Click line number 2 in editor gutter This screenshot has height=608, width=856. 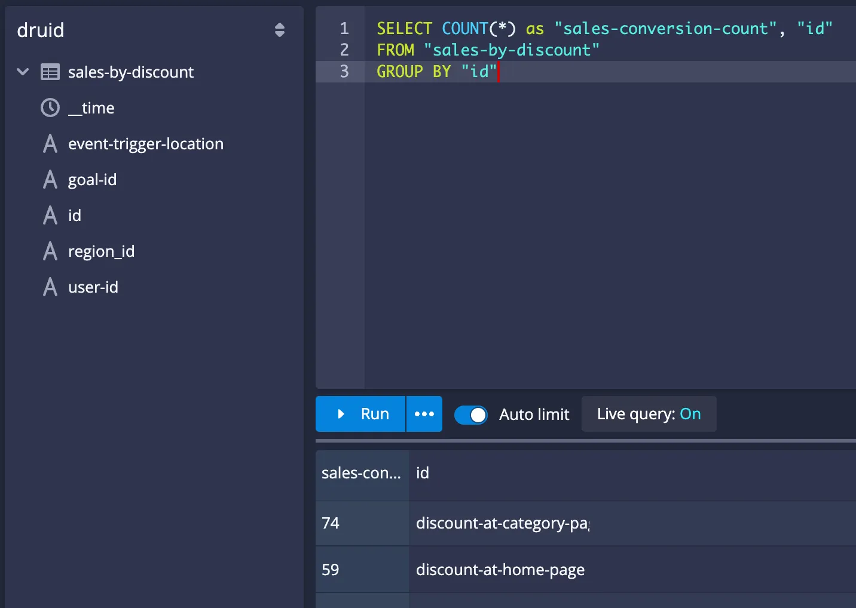(x=344, y=50)
